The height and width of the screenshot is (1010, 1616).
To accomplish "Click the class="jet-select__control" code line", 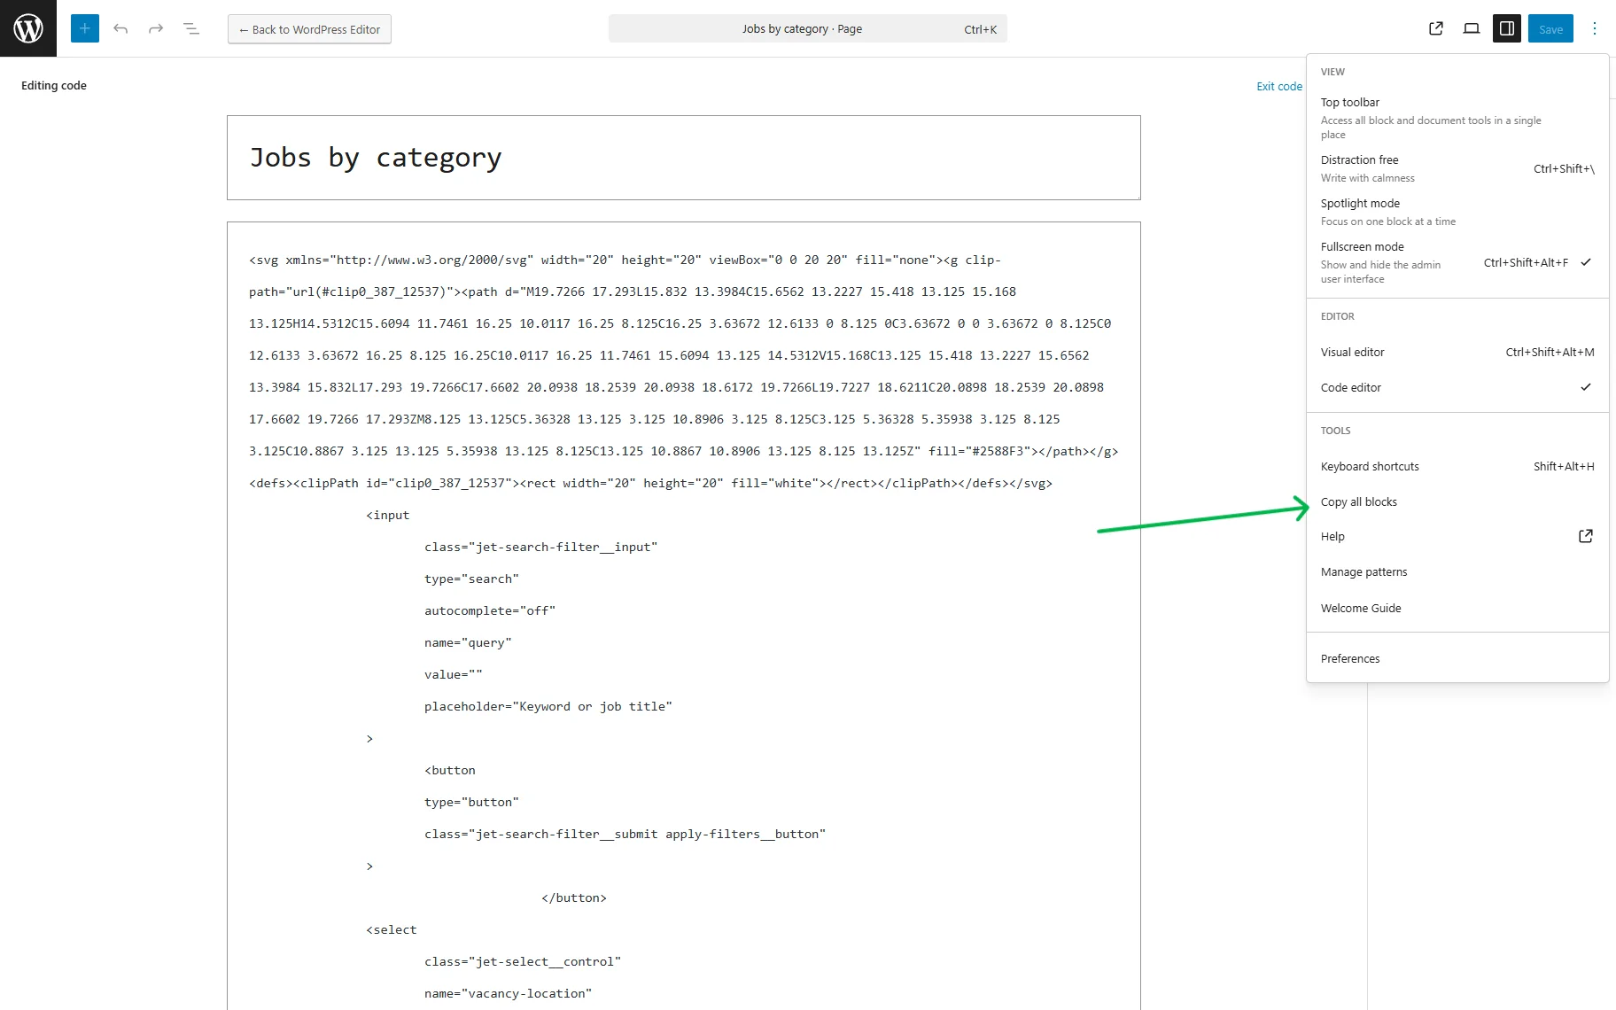I will [x=523, y=961].
